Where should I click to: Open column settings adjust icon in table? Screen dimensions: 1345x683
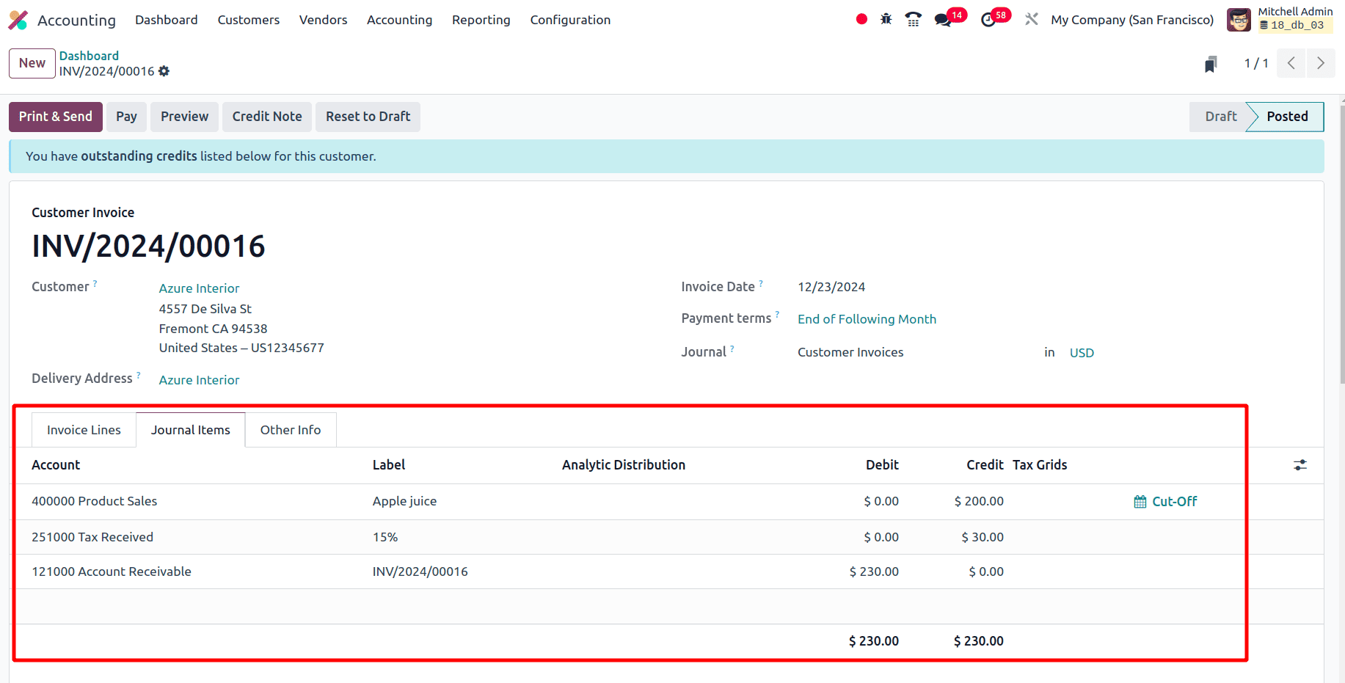(x=1300, y=465)
